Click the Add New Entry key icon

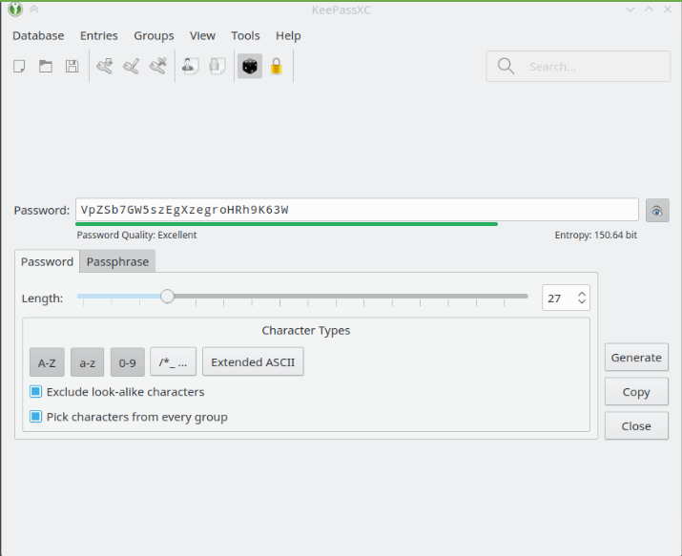coord(105,67)
